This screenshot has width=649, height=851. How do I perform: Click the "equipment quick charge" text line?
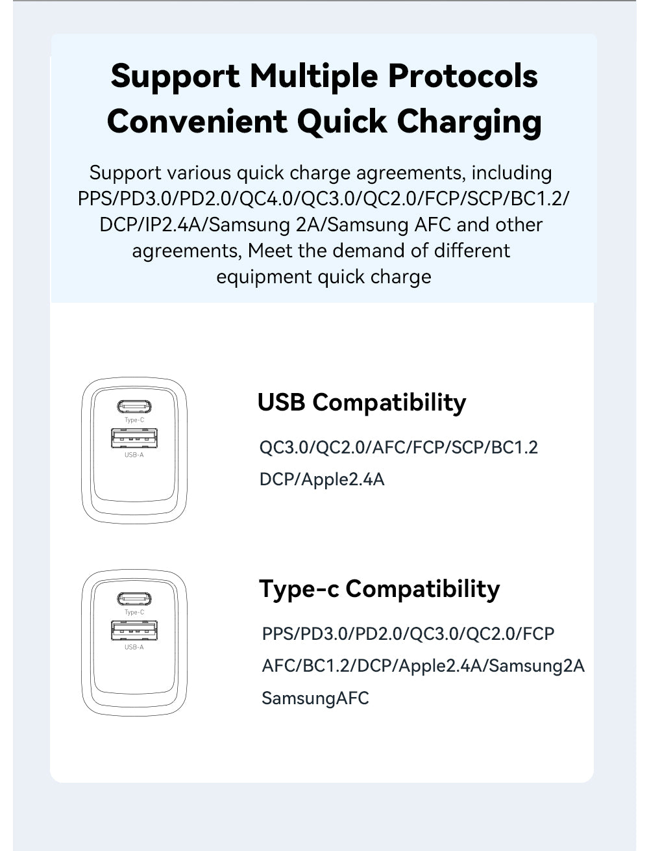click(x=323, y=277)
